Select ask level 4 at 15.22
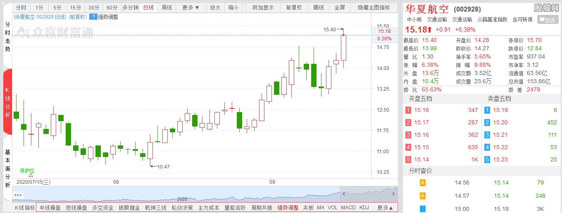This screenshot has height=213, width=562. click(x=521, y=147)
